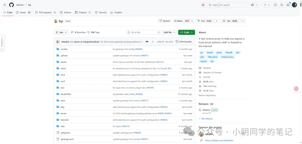302x144 pixels.
Task: Expand the Copilot dropdown arrow
Action: click(257, 5)
